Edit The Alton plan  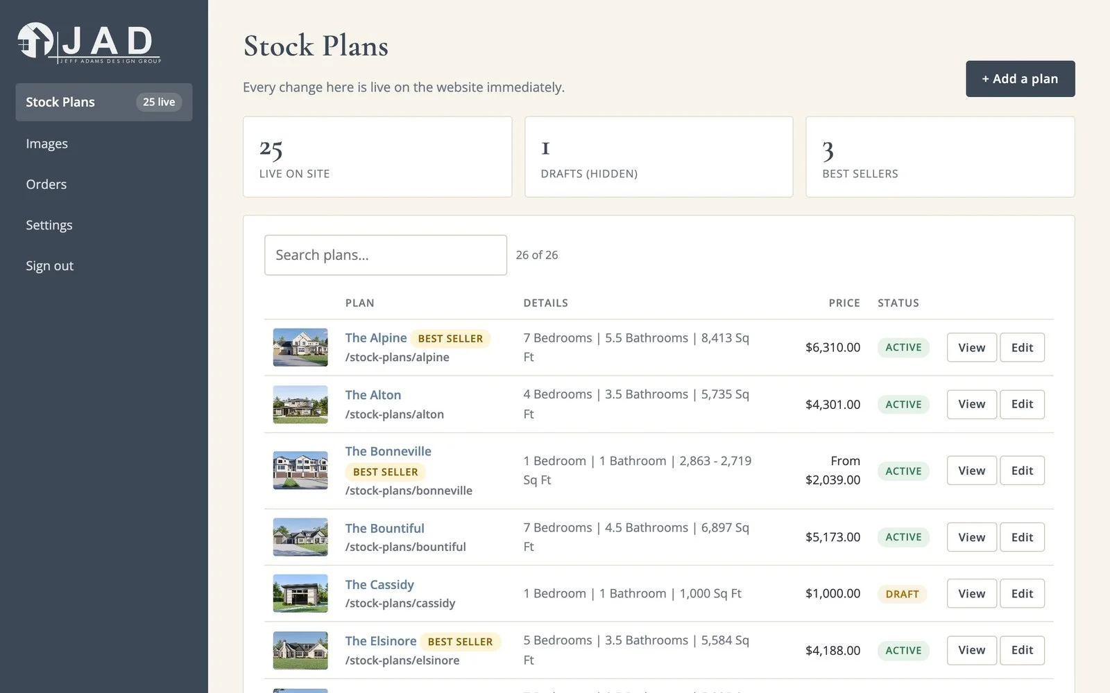[1022, 404]
